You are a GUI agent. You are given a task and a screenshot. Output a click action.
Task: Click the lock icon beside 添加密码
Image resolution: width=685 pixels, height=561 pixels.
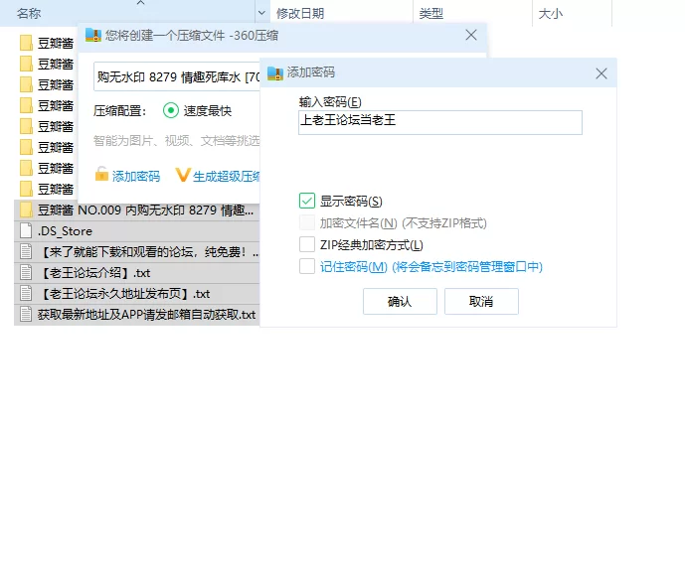pos(101,175)
